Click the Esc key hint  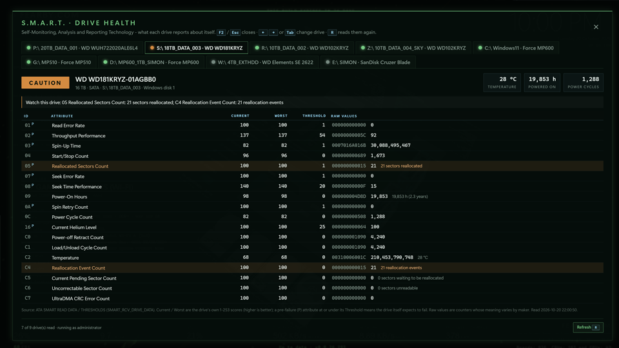pos(235,32)
